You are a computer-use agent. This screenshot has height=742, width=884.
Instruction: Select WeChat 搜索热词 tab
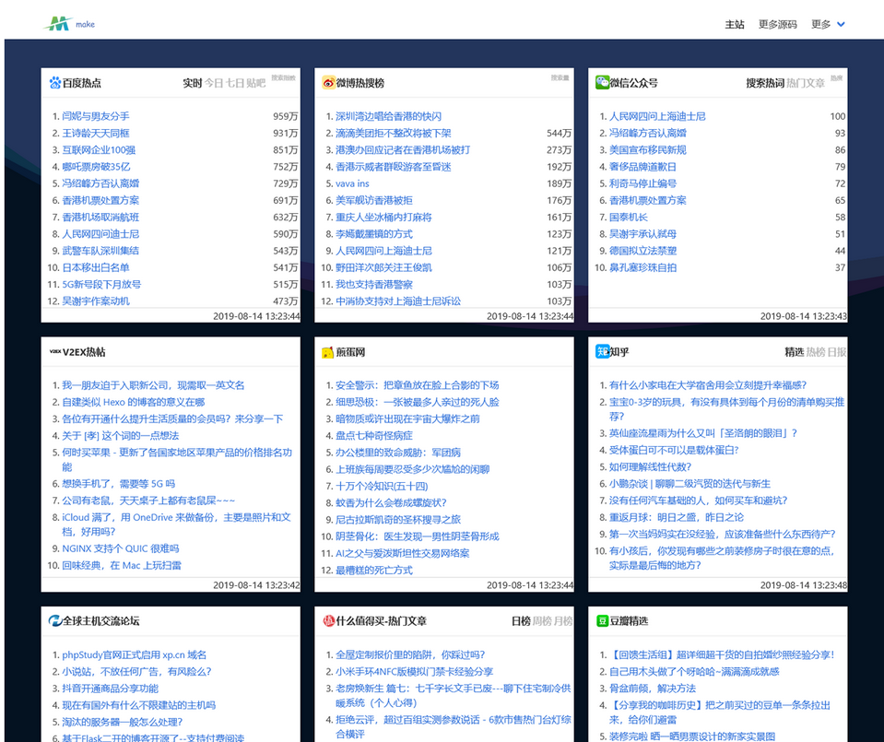click(765, 83)
